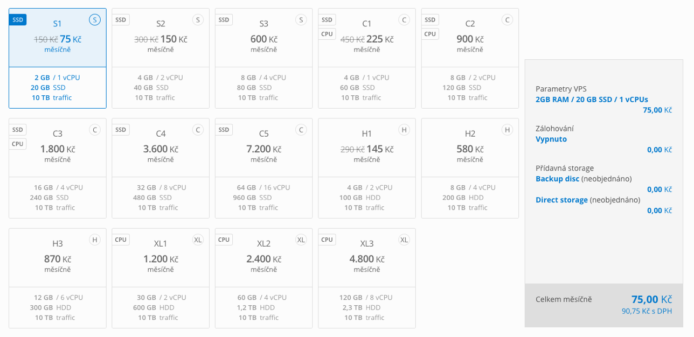Select the C4 plan with 32 GB

pyautogui.click(x=161, y=168)
